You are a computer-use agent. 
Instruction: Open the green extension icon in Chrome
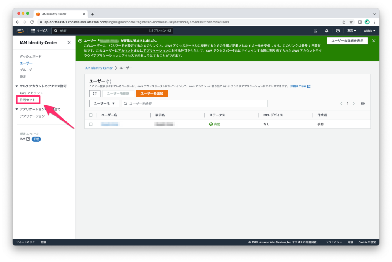(x=367, y=22)
